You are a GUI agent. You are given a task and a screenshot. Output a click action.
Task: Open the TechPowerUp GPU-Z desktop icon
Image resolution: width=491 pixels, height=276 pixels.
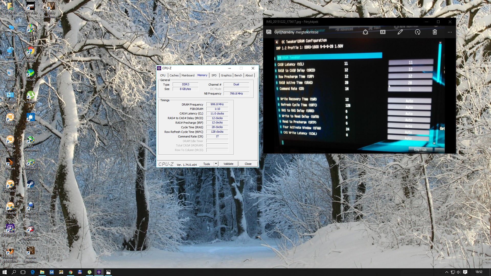[x=30, y=166]
